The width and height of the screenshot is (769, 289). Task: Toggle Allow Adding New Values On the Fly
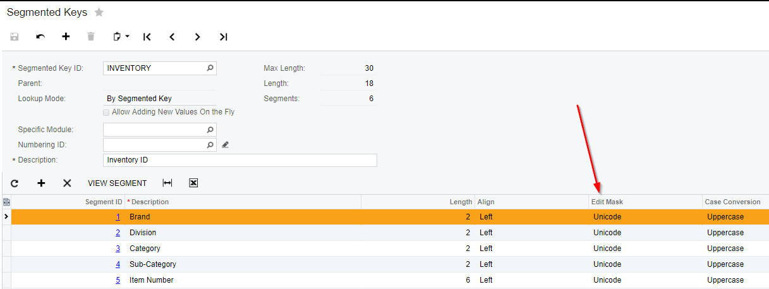(106, 112)
